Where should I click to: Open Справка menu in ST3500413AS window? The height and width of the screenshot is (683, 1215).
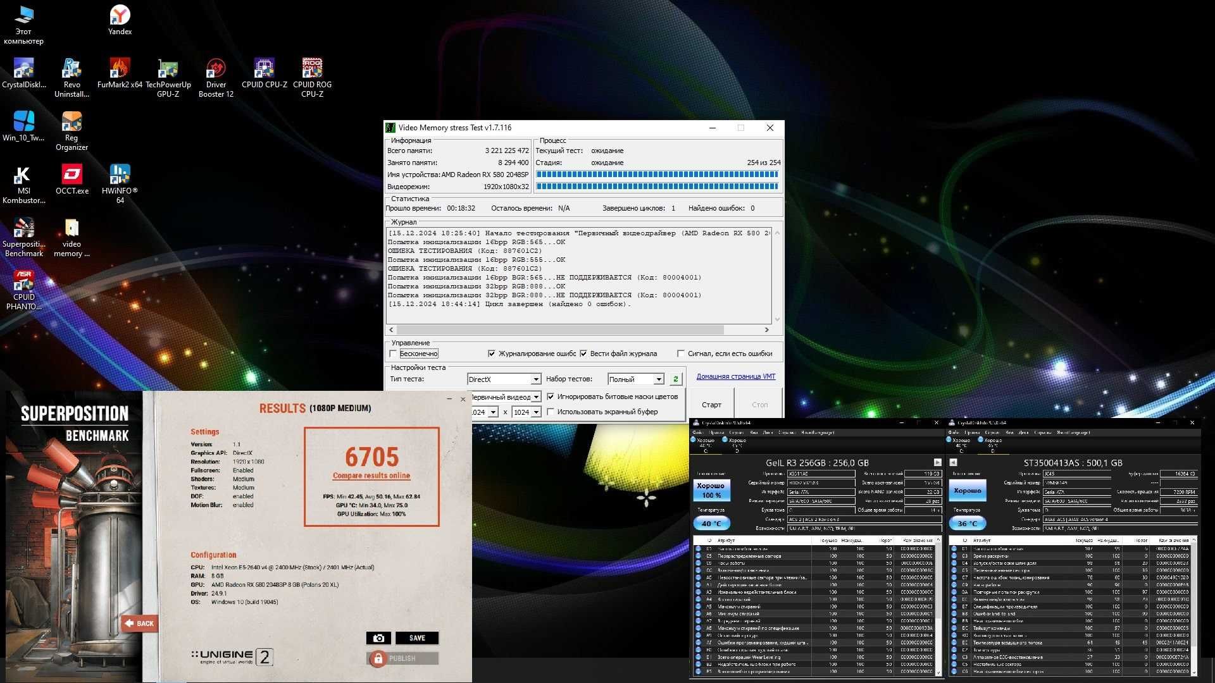[1043, 433]
